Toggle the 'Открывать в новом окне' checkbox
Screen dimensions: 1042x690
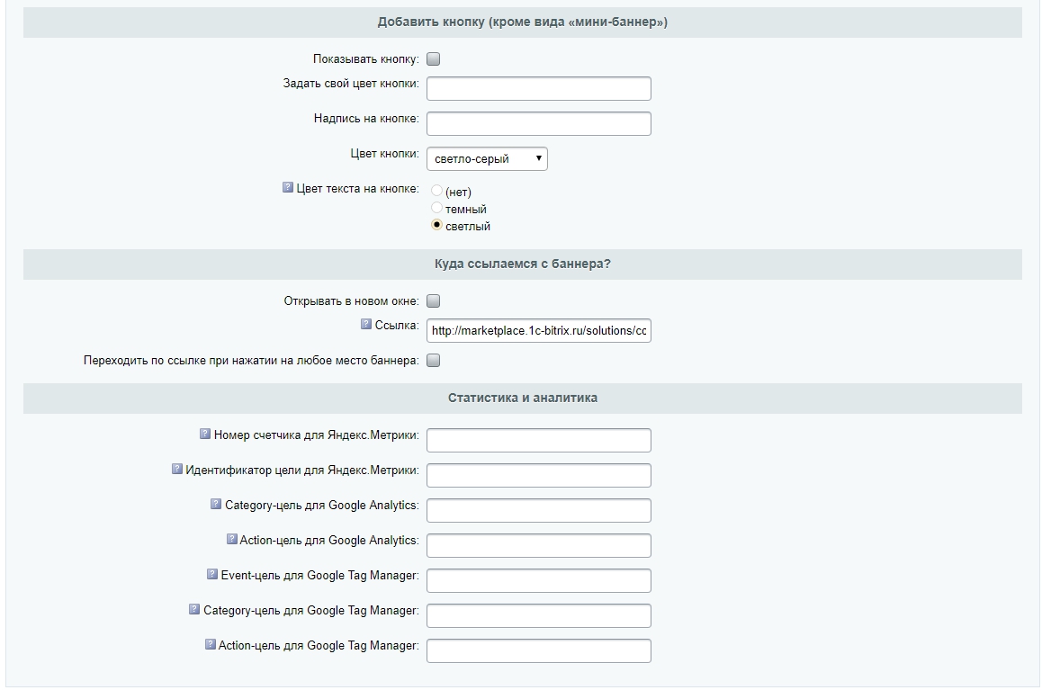(x=434, y=301)
